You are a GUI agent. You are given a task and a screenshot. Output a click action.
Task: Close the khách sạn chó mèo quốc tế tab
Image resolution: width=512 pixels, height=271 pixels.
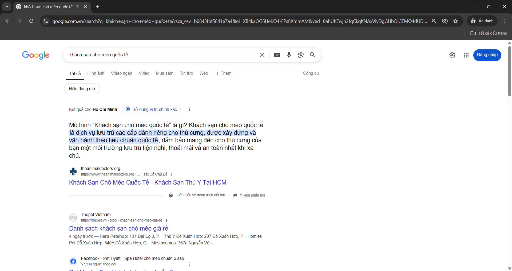click(x=85, y=7)
